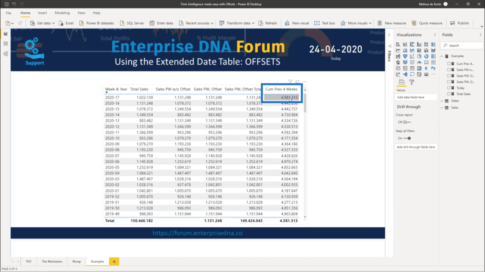The width and height of the screenshot is (485, 272).
Task: Click Quick measure in the ribbon
Action: tap(427, 23)
